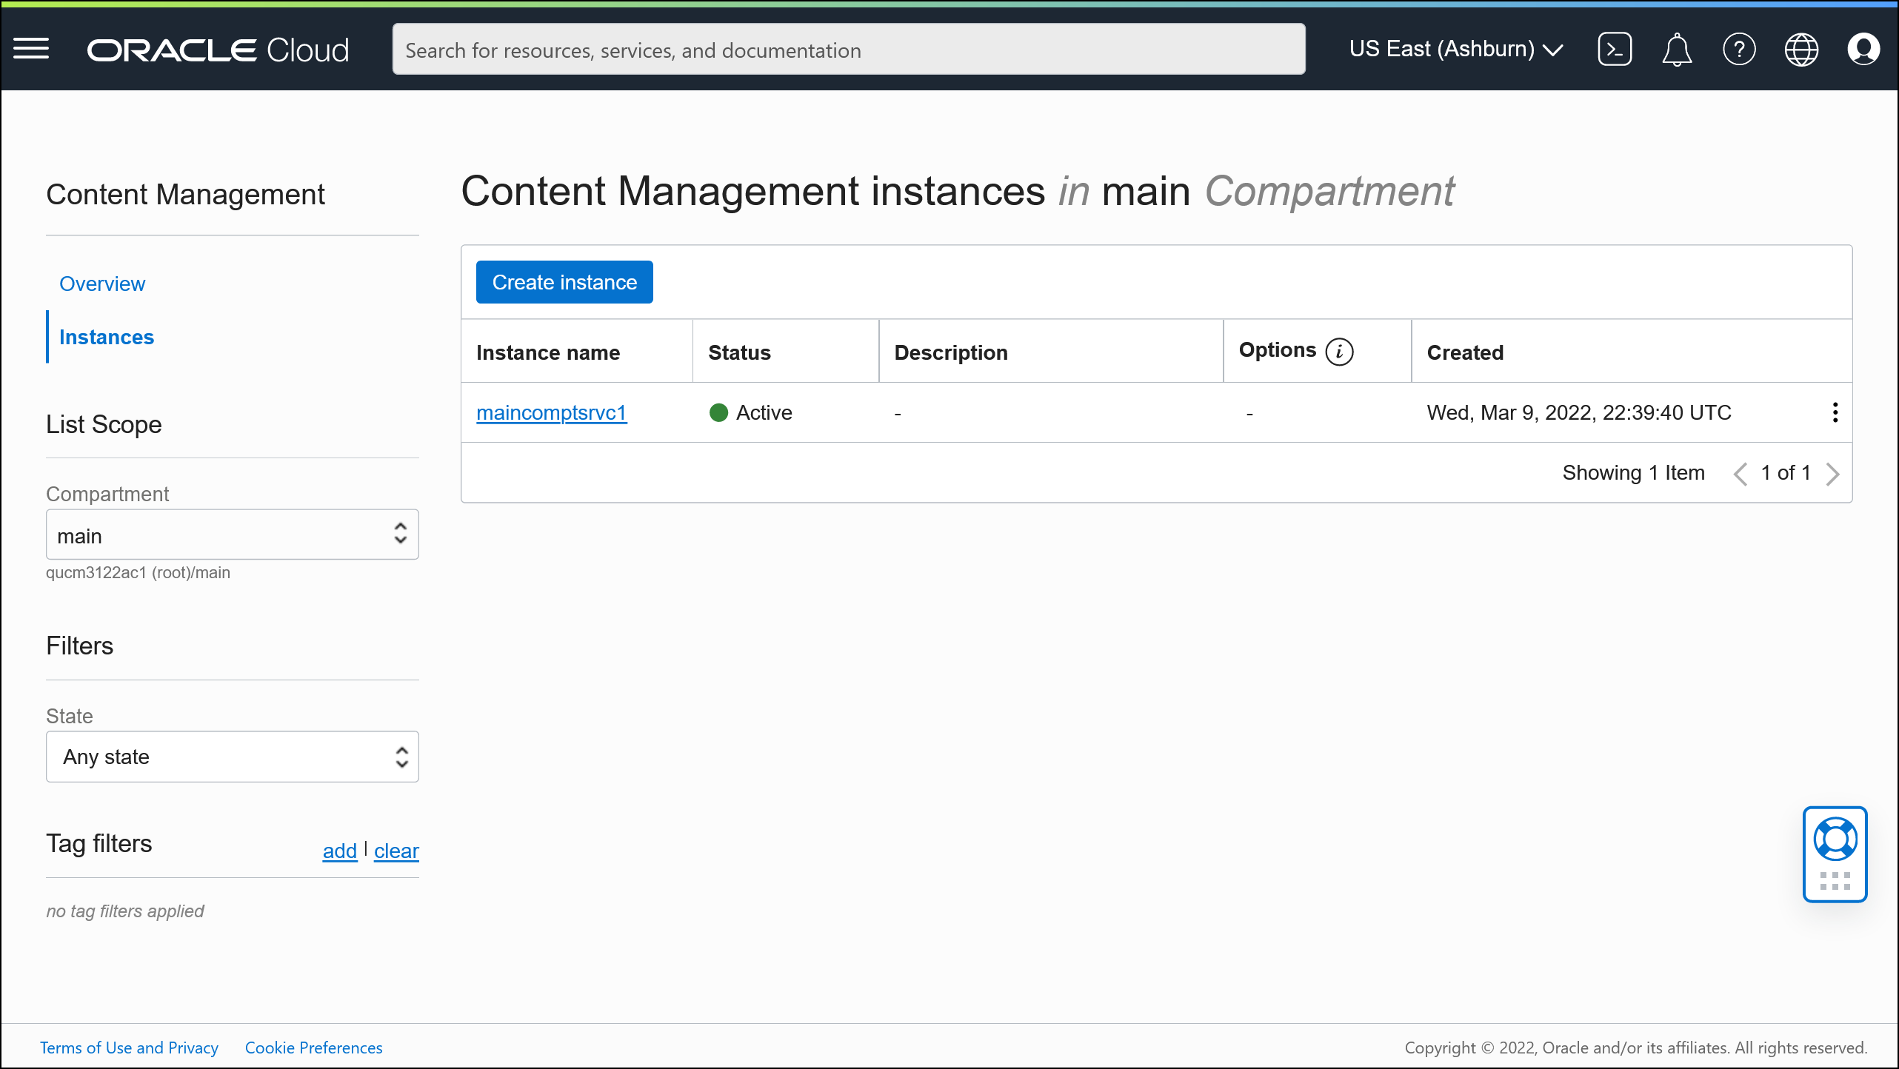1899x1069 pixels.
Task: Open the language globe selector
Action: [1801, 48]
